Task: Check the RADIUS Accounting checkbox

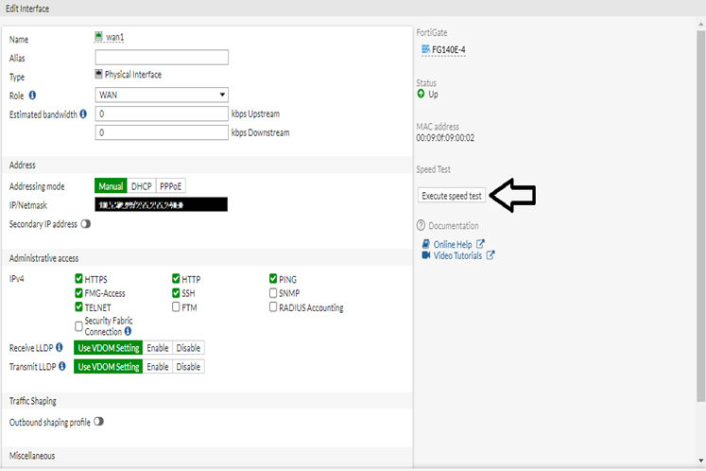Action: pyautogui.click(x=274, y=307)
